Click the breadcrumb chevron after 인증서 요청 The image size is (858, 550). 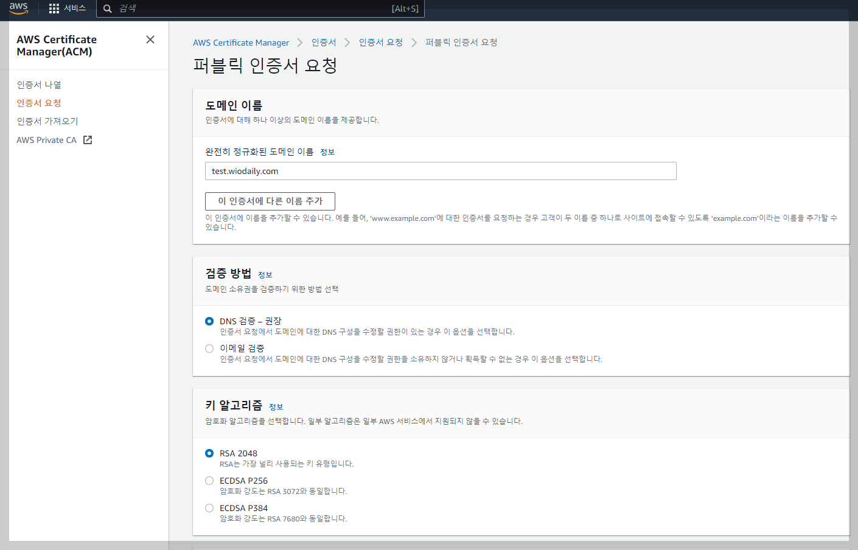click(x=414, y=43)
